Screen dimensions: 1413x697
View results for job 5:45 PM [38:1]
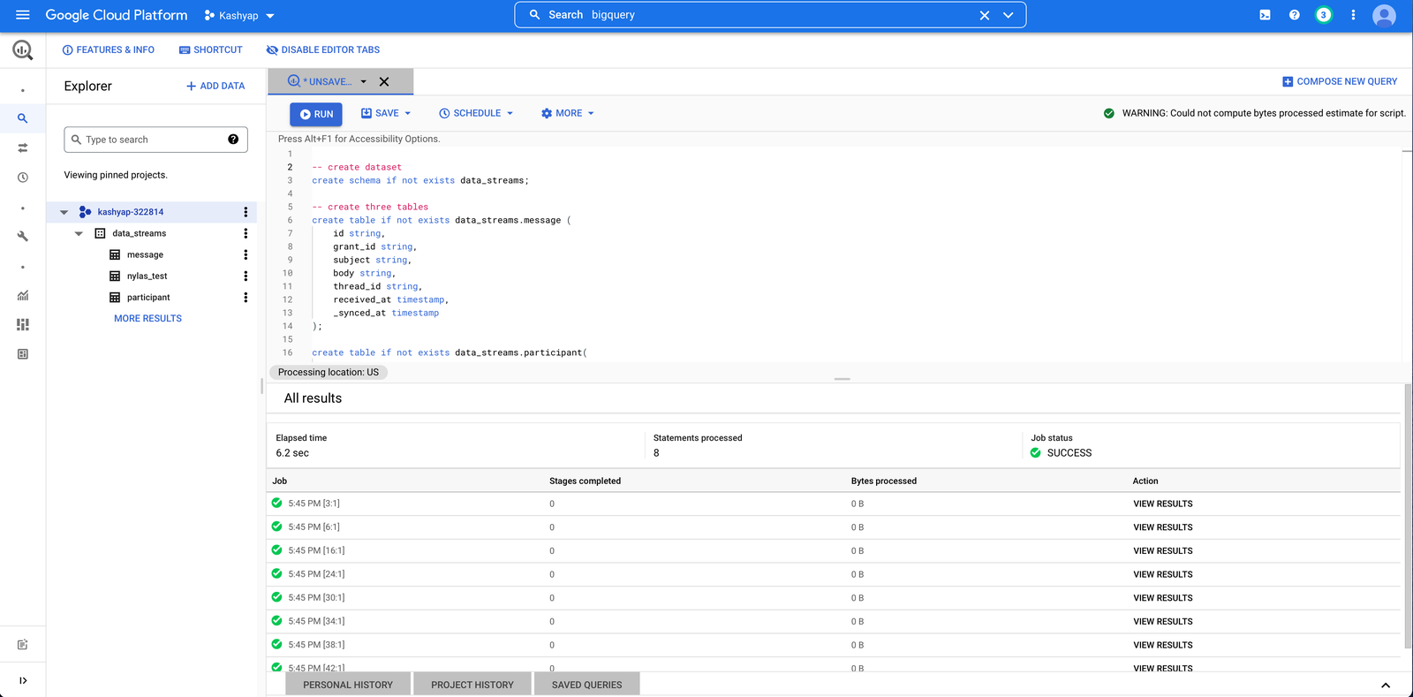[x=1162, y=645]
